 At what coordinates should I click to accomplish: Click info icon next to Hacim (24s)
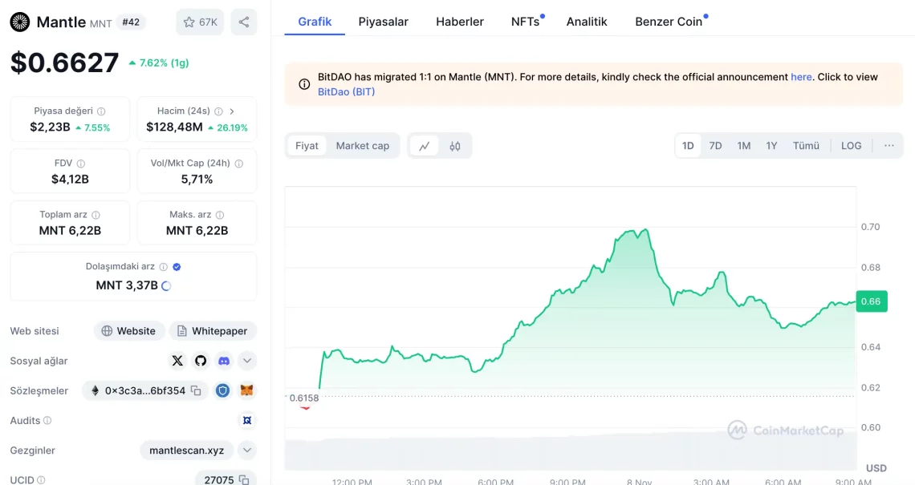[x=219, y=111]
